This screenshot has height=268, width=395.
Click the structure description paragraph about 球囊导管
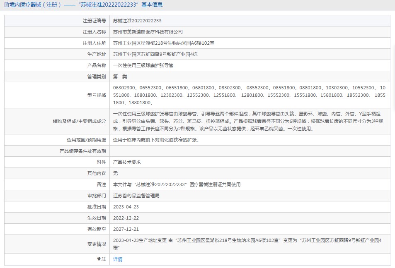point(248,121)
